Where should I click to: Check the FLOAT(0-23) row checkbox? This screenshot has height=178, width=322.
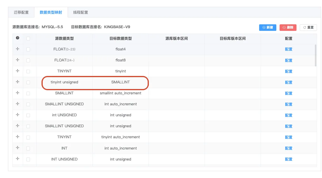tap(28, 49)
